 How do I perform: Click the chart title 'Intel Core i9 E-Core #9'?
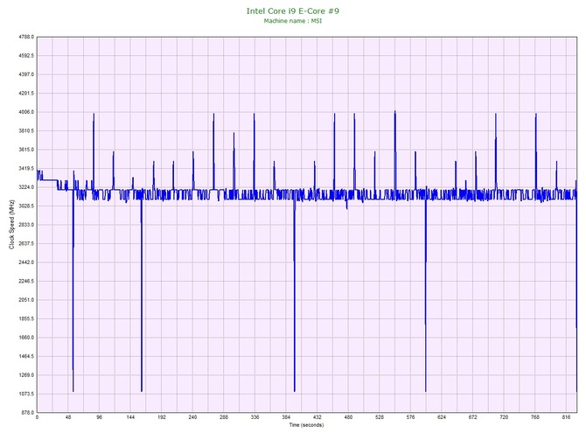[x=293, y=10]
